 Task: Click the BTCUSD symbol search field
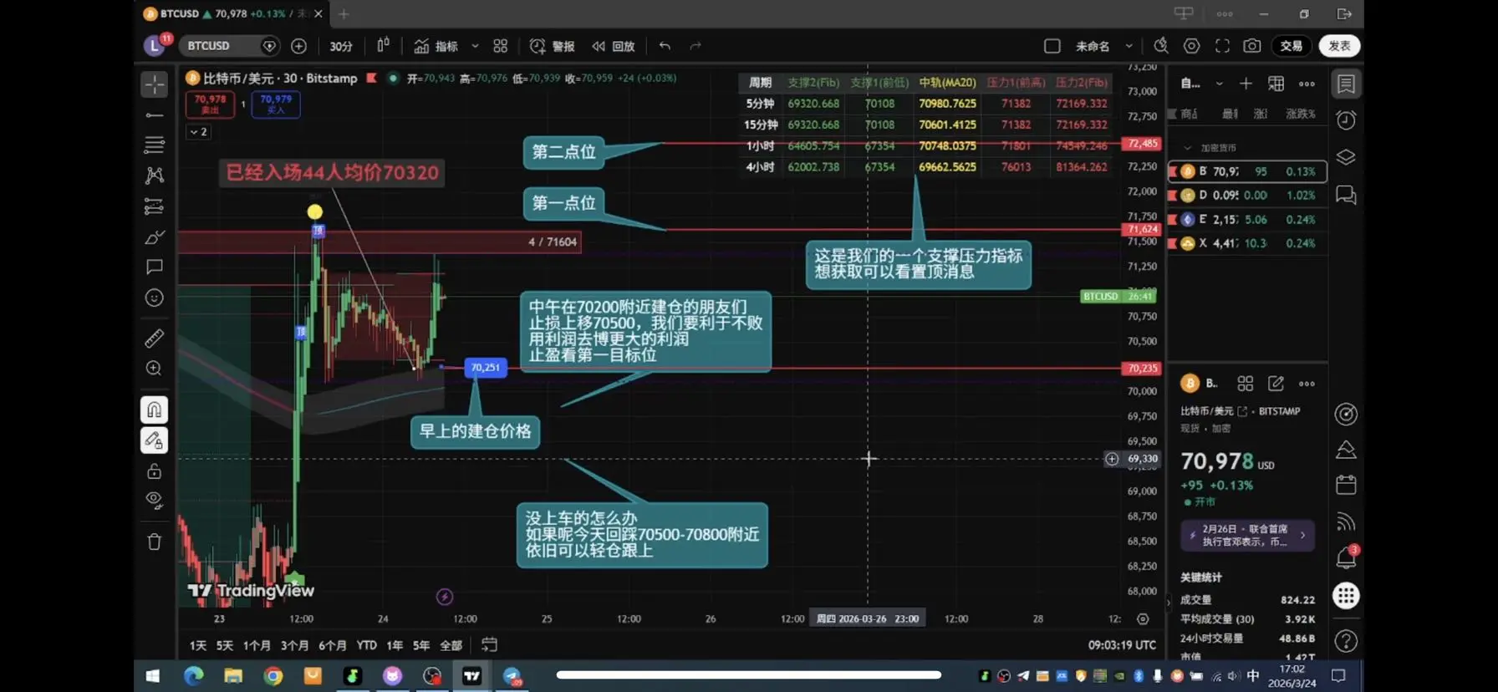[x=230, y=46]
